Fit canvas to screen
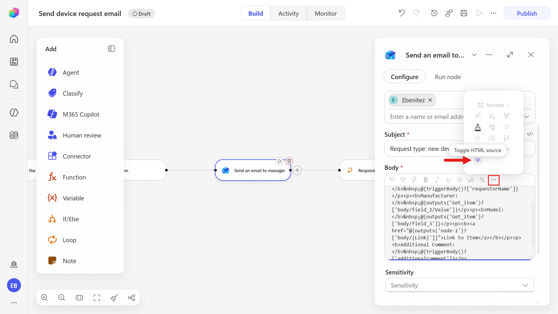 pos(97,297)
